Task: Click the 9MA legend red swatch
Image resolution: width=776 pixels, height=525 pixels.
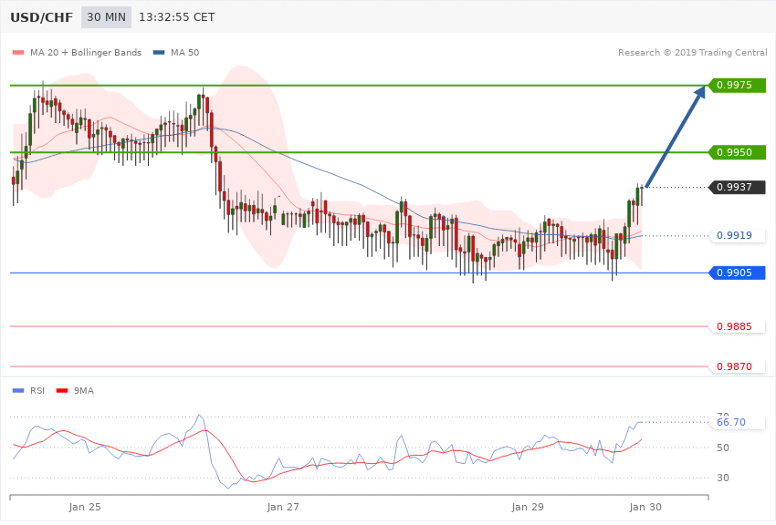Action: tap(62, 391)
